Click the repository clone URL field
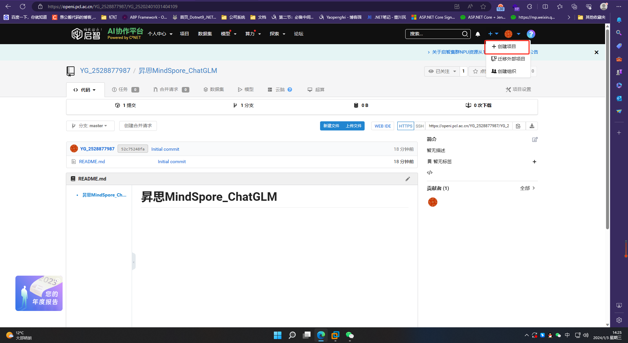628x343 pixels. pyautogui.click(x=469, y=126)
